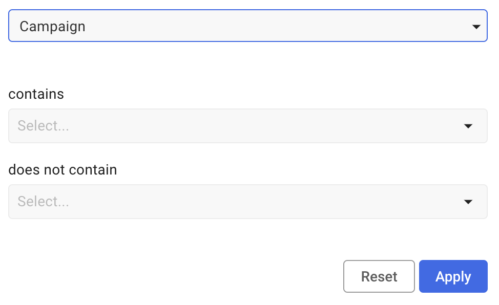Clear filter values using Reset
Image resolution: width=499 pixels, height=305 pixels.
pos(379,276)
